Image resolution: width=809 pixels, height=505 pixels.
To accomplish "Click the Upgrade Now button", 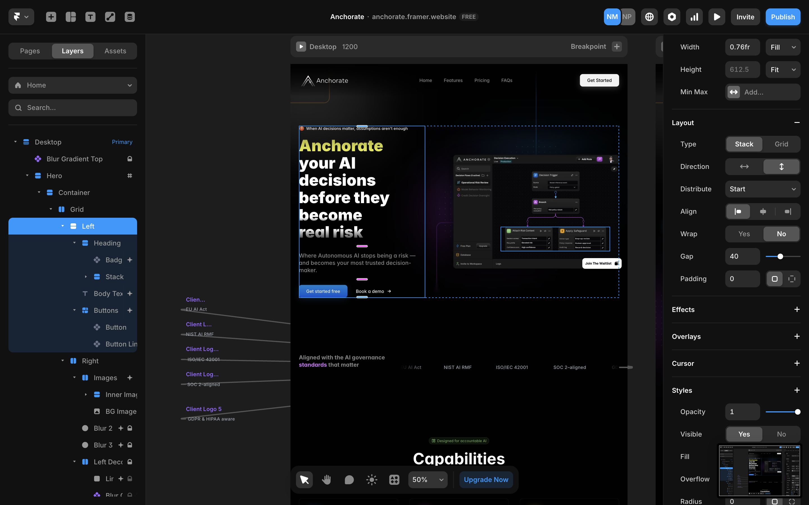I will click(x=486, y=480).
